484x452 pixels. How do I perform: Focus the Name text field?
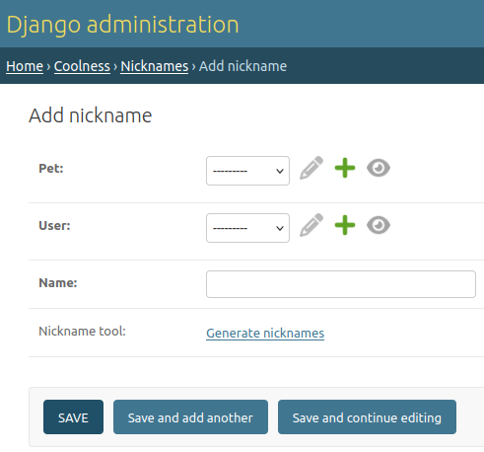tap(341, 284)
